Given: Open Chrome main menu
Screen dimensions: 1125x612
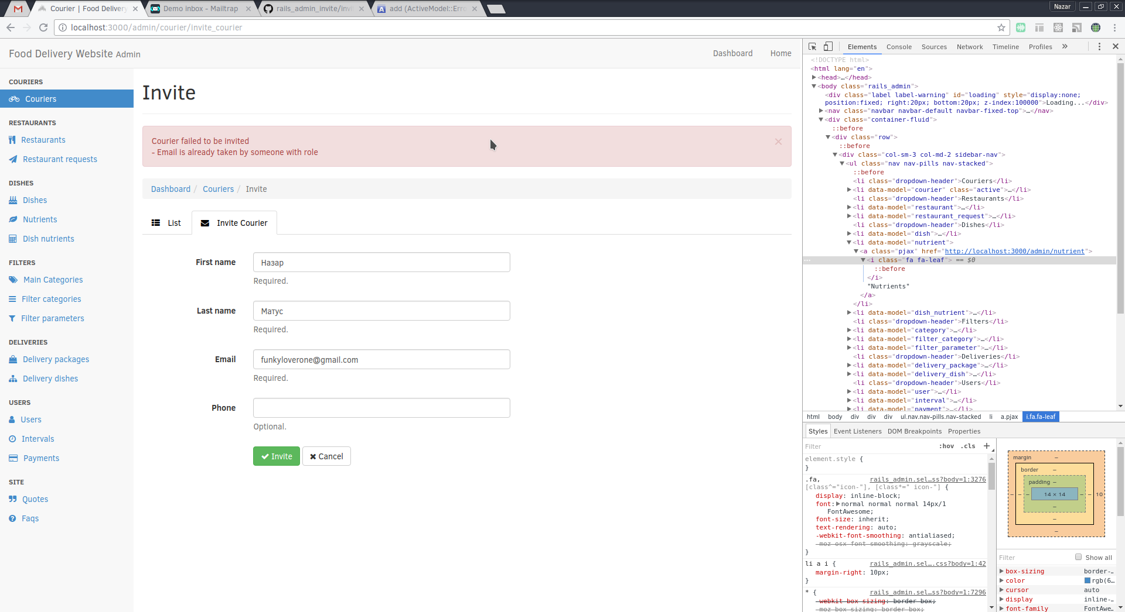Looking at the screenshot, I should [1114, 27].
